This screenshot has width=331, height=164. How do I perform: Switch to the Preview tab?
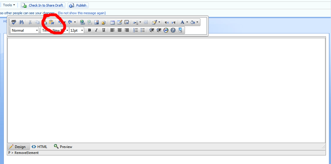(63, 147)
